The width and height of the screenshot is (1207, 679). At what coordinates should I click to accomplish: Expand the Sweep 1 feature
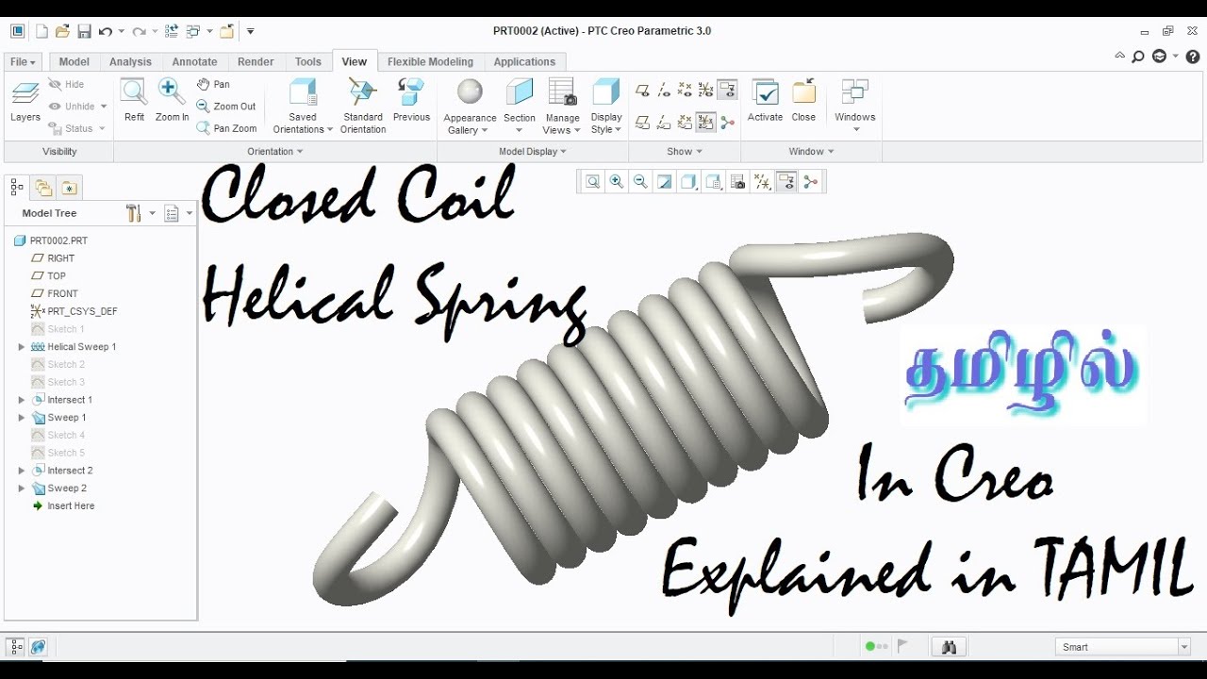(x=22, y=418)
